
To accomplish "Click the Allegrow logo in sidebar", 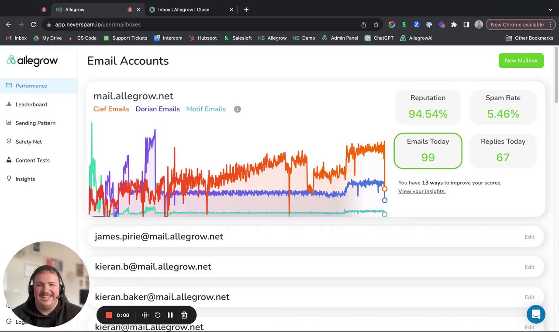I will click(x=32, y=61).
